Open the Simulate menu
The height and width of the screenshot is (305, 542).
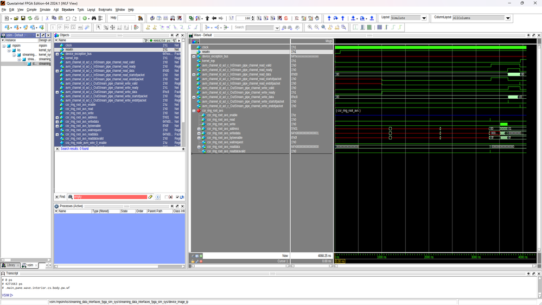(x=44, y=10)
